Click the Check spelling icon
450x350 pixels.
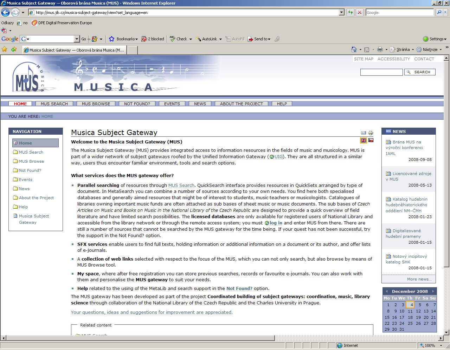(x=172, y=39)
